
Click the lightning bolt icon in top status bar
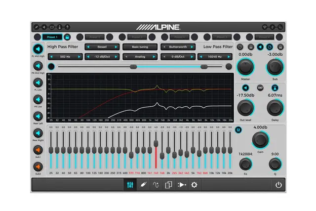[67, 27]
